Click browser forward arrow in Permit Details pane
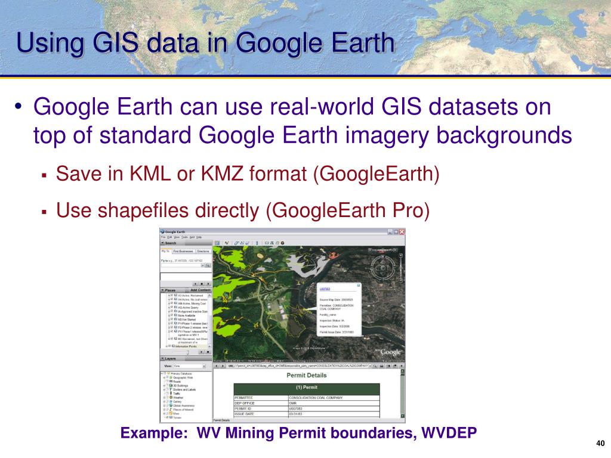This screenshot has height=458, width=611. pyautogui.click(x=223, y=366)
